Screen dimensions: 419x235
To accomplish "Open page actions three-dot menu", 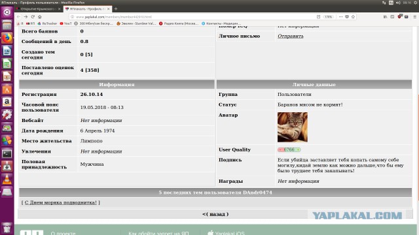I will [x=340, y=17].
